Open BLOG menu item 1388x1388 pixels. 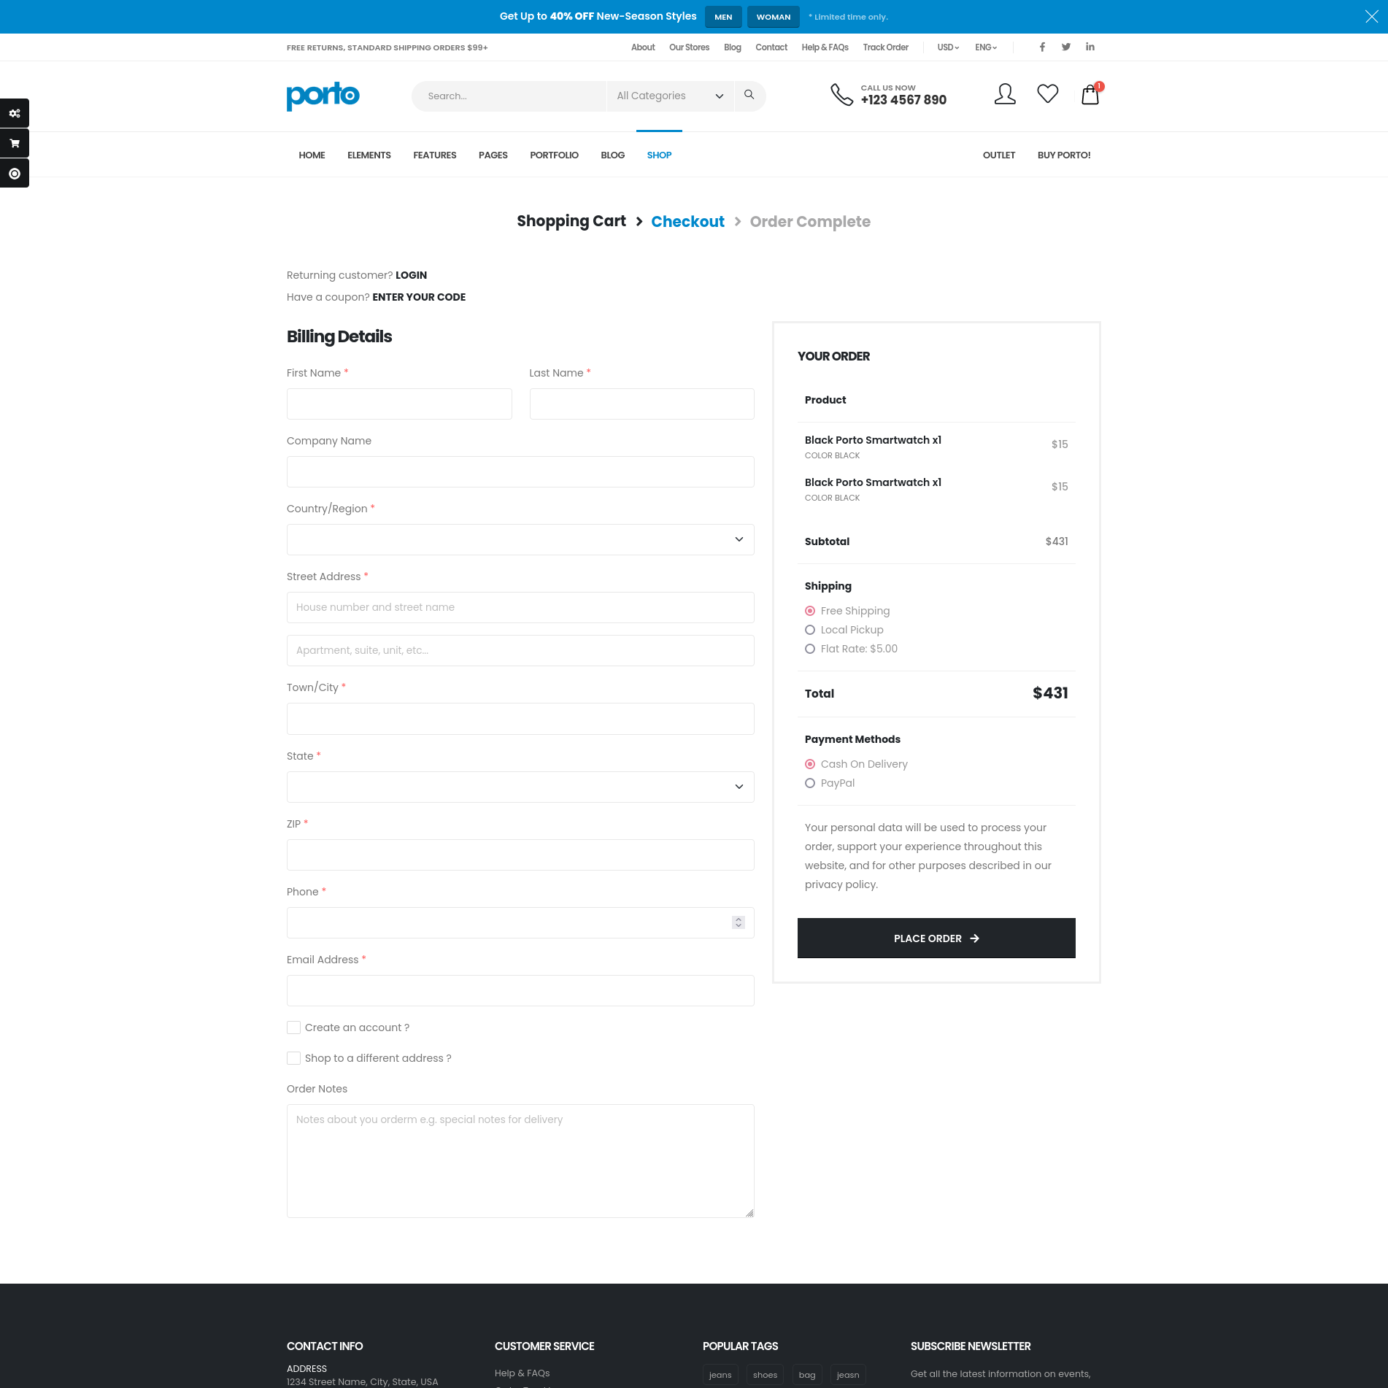[x=613, y=155]
